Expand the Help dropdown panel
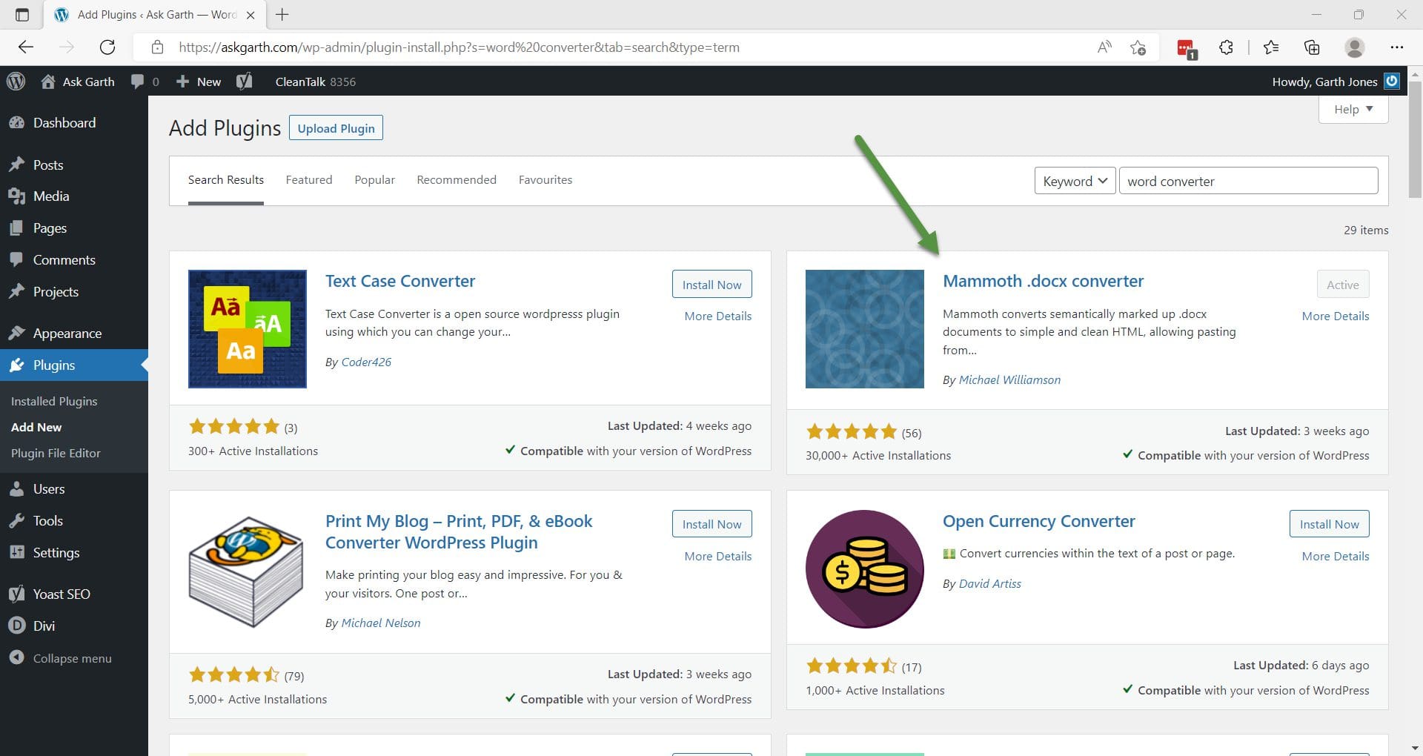This screenshot has height=756, width=1423. (x=1353, y=110)
